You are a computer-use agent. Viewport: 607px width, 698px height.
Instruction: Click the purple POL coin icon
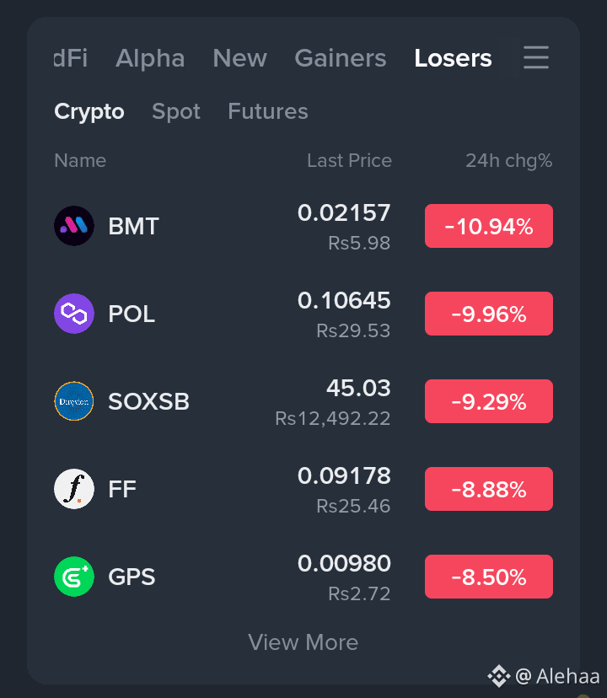pyautogui.click(x=74, y=314)
